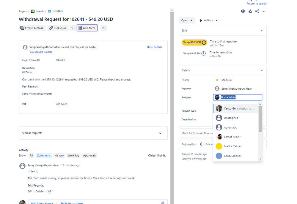
Task: Click the Link issue button
Action: pyautogui.click(x=58, y=28)
